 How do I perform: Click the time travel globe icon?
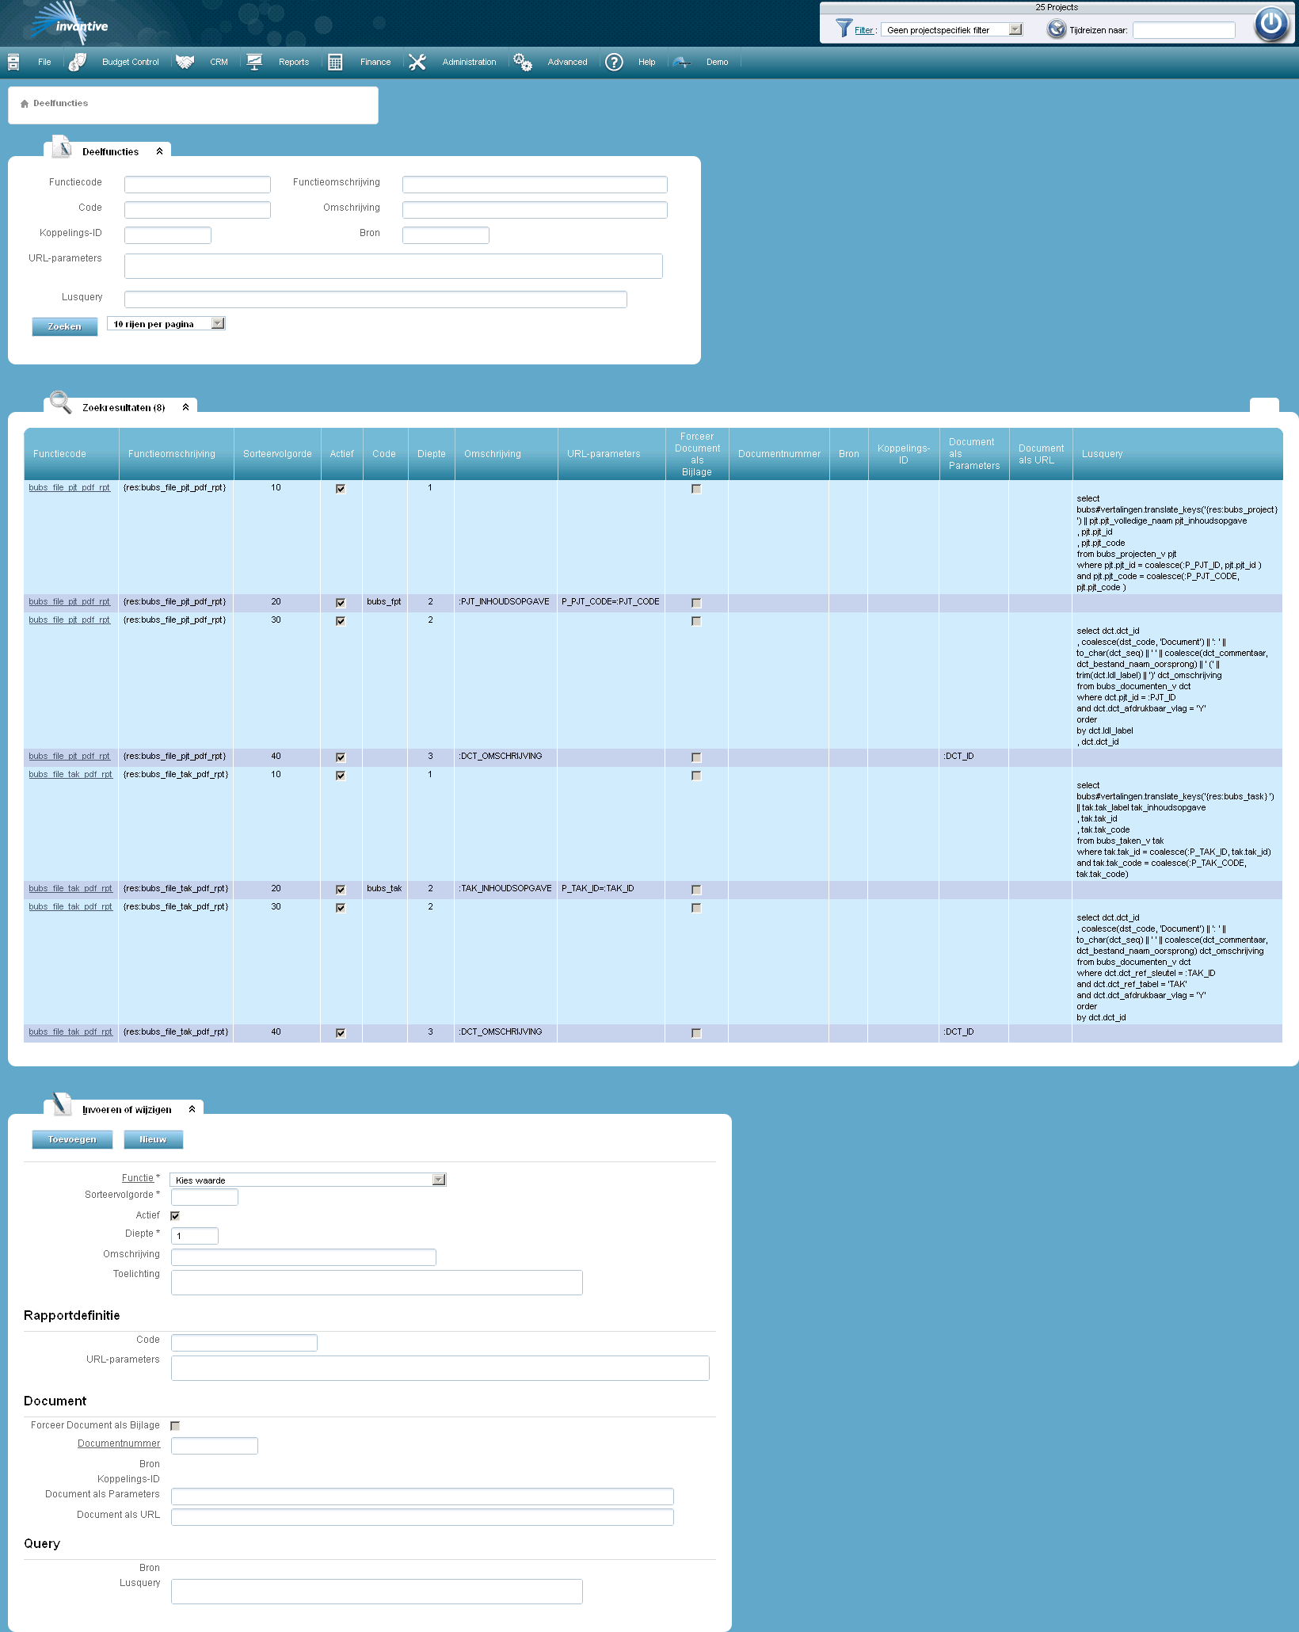(1057, 29)
